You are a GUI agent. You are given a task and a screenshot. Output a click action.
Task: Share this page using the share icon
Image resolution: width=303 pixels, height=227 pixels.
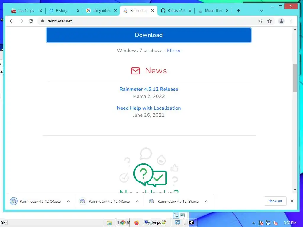pyautogui.click(x=260, y=21)
